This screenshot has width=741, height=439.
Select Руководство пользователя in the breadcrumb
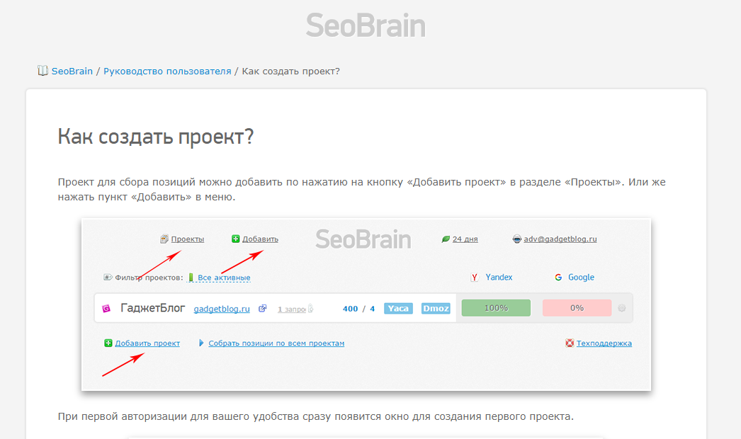click(166, 71)
